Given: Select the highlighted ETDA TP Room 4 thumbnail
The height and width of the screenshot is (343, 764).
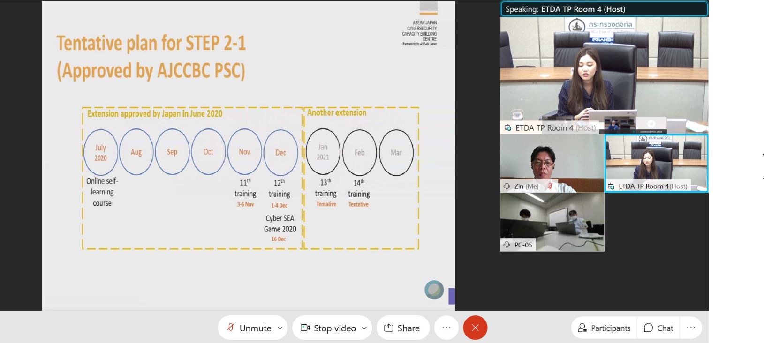Looking at the screenshot, I should [x=656, y=162].
